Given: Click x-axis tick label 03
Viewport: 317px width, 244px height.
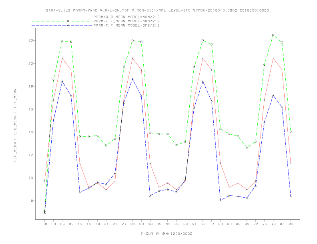Looking at the screenshot, I should click(53, 224).
